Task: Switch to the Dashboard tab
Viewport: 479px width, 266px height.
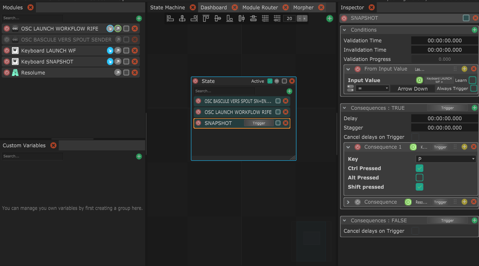Action: (x=214, y=8)
